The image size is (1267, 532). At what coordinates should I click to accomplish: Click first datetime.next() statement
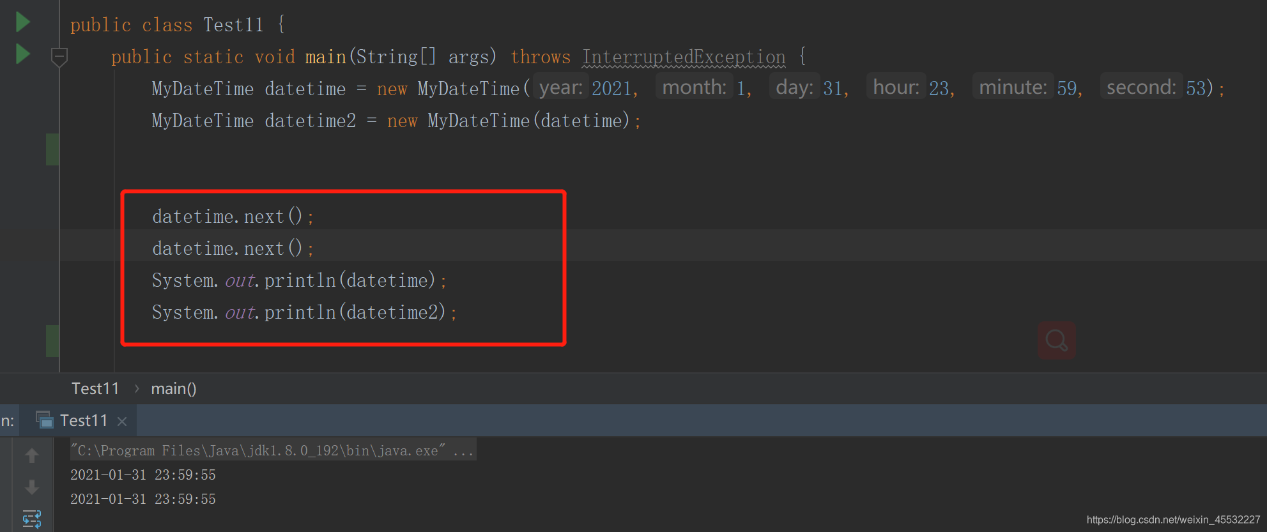coord(233,217)
